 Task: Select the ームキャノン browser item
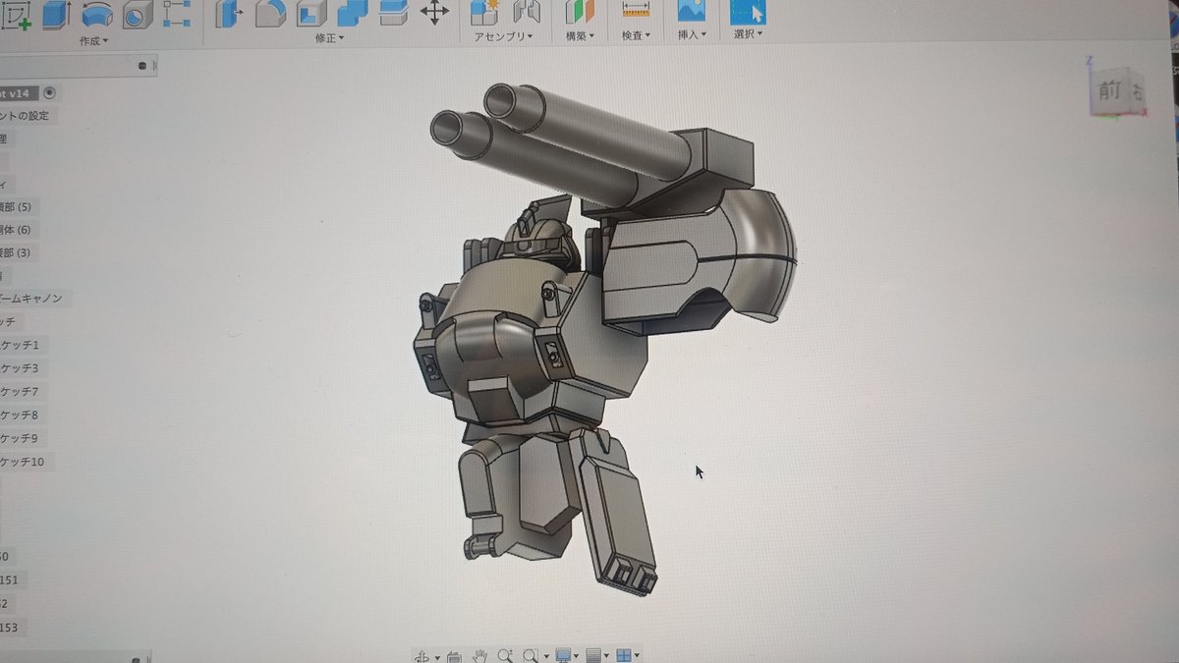36,298
